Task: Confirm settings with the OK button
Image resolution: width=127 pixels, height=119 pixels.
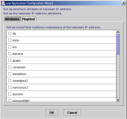Action: coord(52,113)
